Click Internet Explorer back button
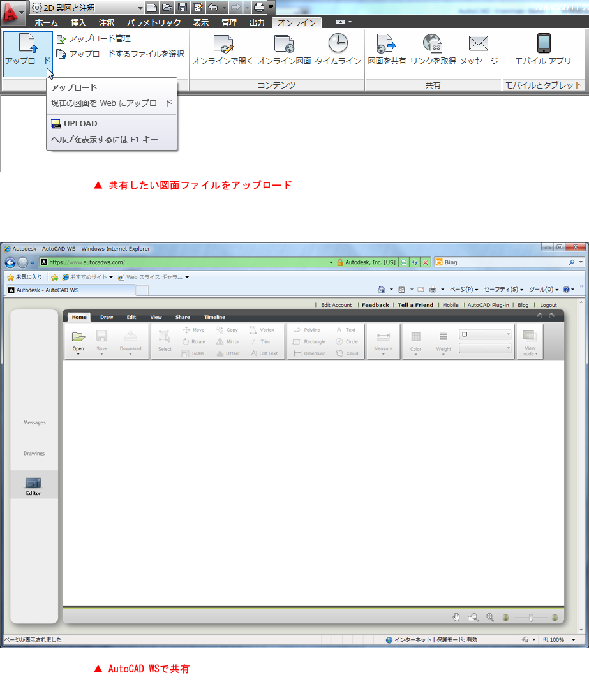 pos(10,263)
